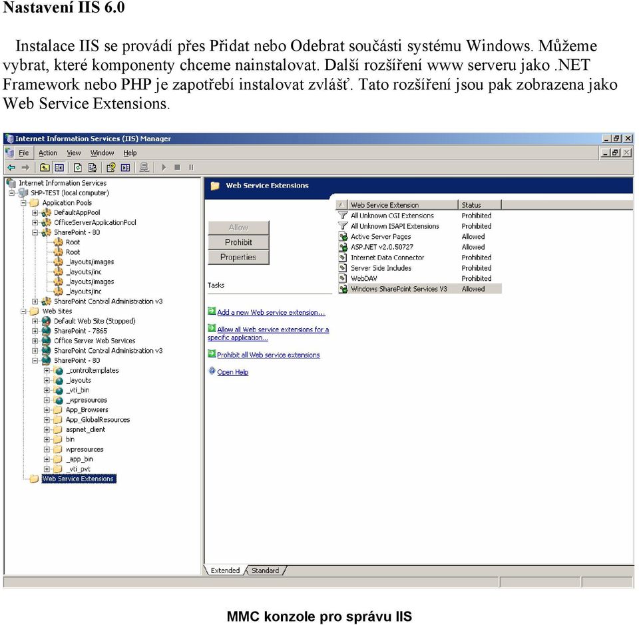Click the OfficeServerApplicationPool gear icon

click(47, 222)
